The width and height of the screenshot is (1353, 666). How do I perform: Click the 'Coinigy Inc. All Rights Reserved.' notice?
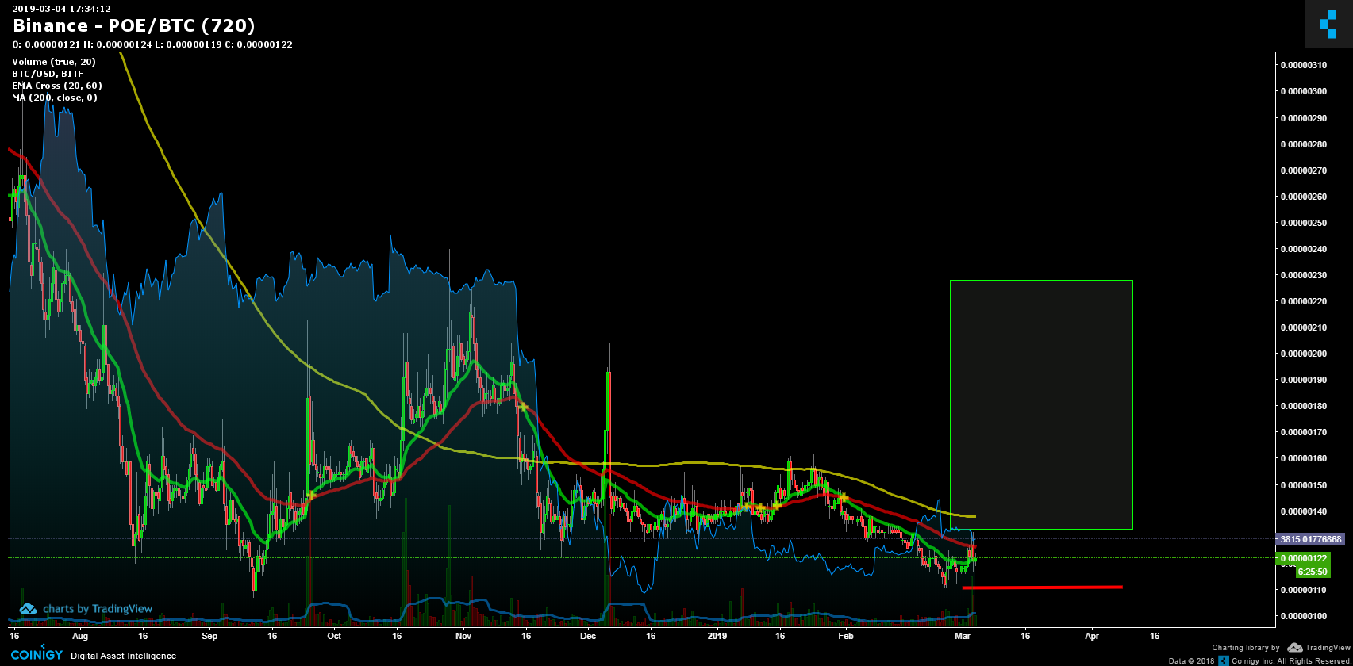coord(1293,660)
